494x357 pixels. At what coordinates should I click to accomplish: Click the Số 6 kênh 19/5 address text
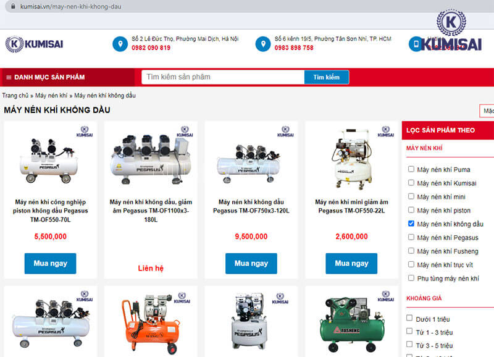pos(333,39)
